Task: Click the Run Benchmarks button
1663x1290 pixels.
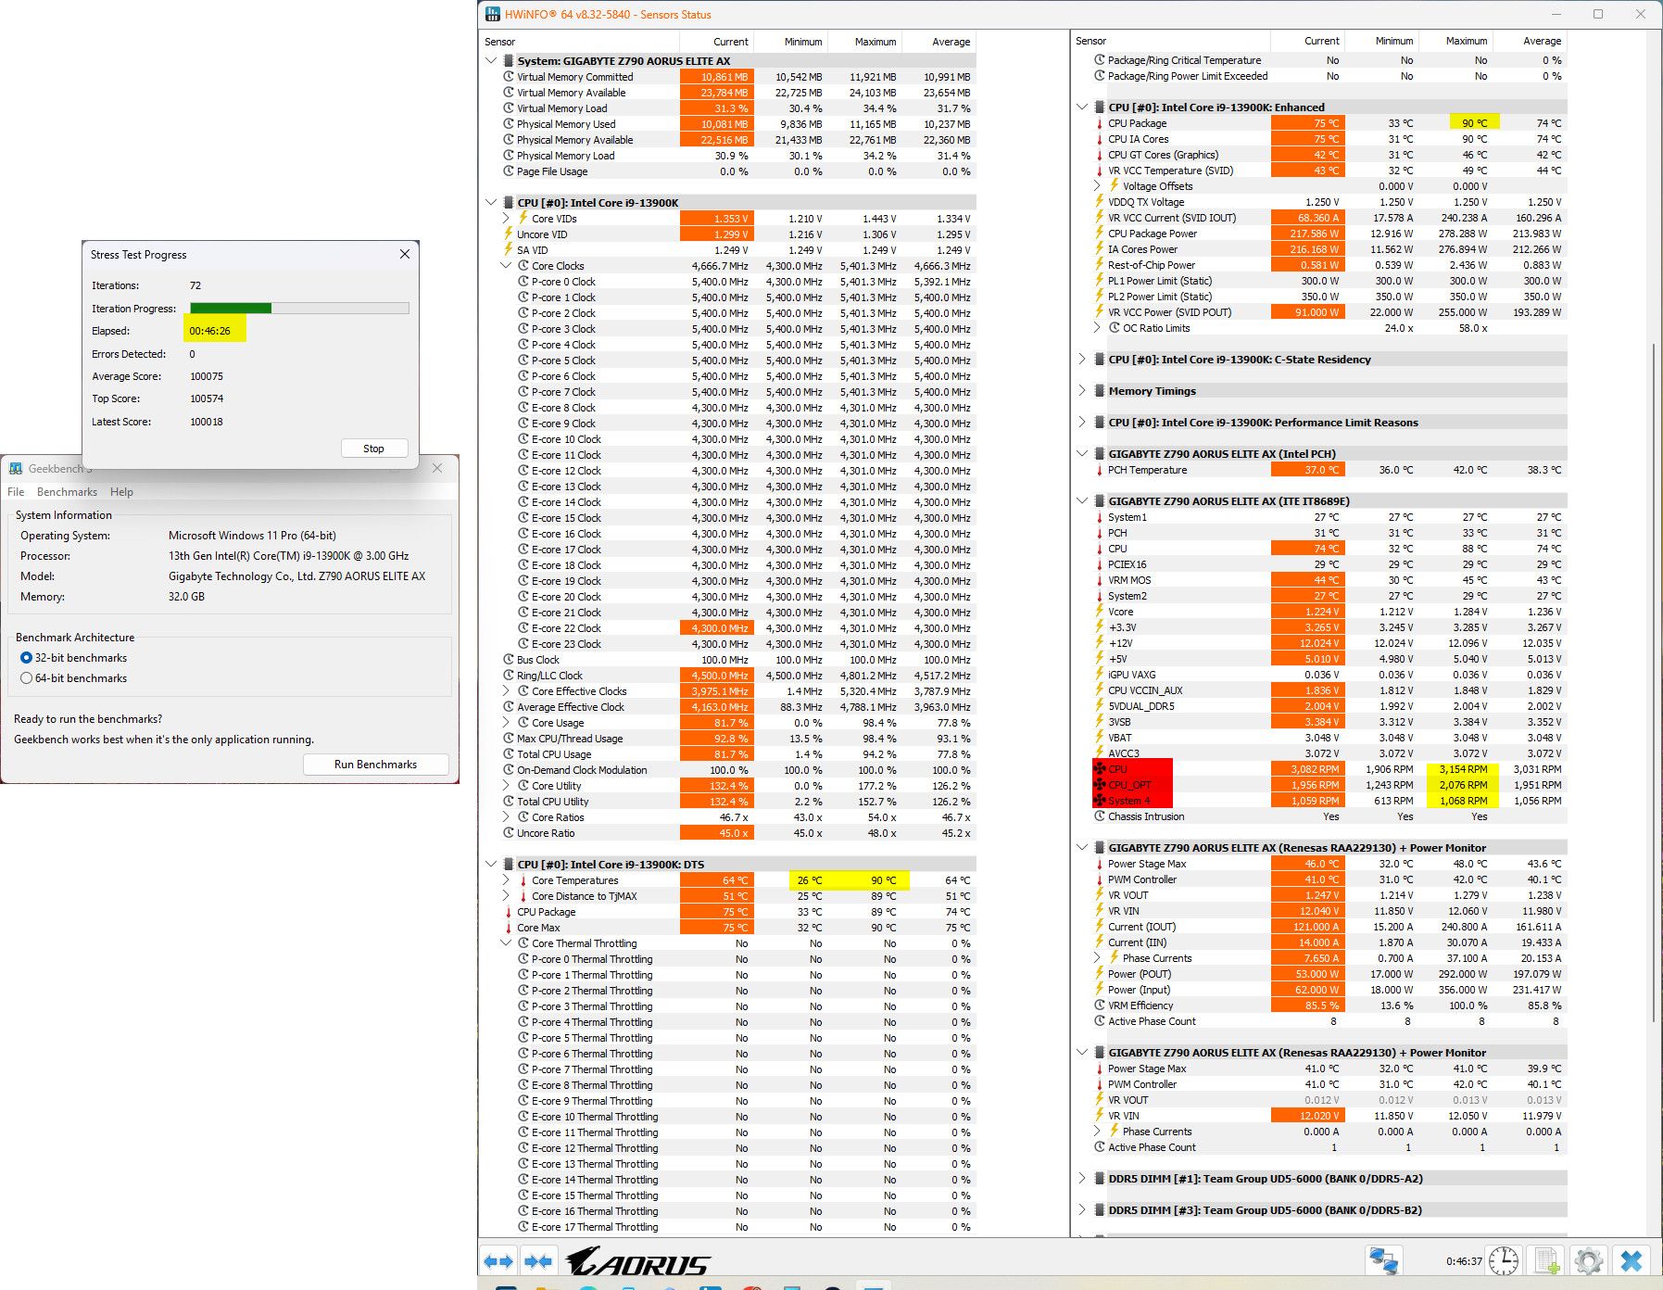Action: click(x=375, y=765)
